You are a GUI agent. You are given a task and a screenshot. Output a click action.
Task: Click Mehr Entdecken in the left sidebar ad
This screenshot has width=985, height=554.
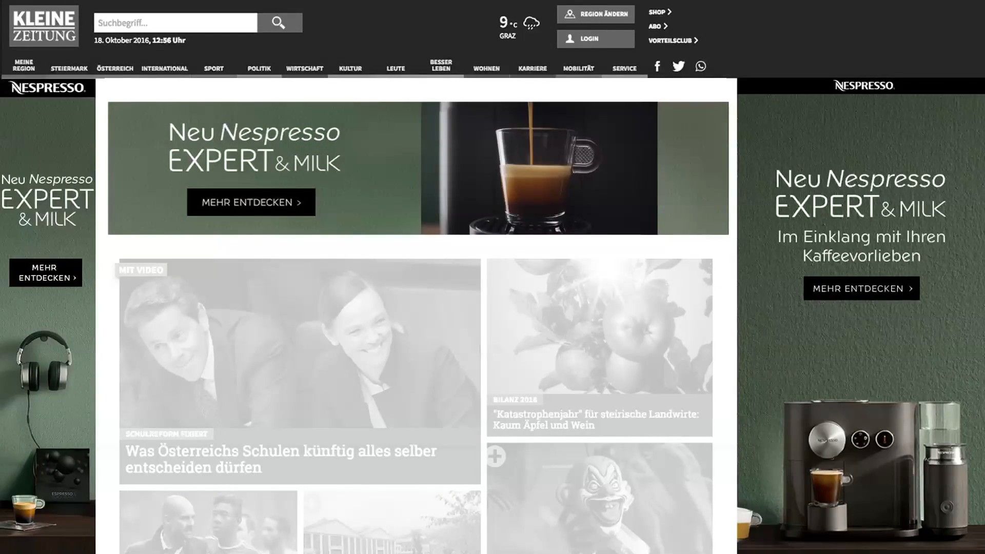[x=46, y=272]
